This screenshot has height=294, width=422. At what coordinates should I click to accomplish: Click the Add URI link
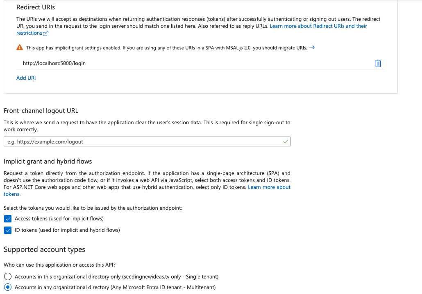click(26, 78)
